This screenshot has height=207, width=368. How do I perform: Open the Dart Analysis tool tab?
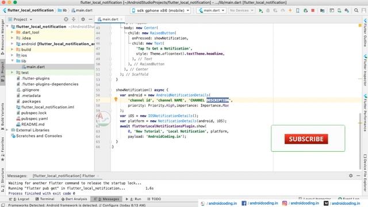click(x=74, y=199)
